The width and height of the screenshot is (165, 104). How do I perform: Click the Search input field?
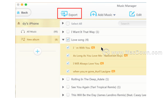(132, 23)
